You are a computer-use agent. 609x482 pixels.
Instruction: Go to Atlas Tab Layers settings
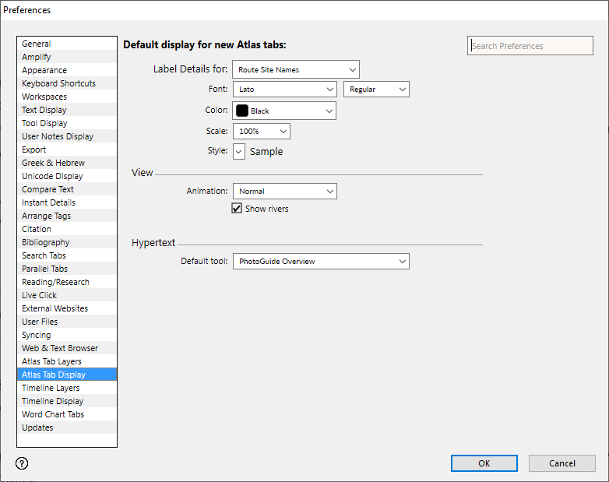pos(51,361)
